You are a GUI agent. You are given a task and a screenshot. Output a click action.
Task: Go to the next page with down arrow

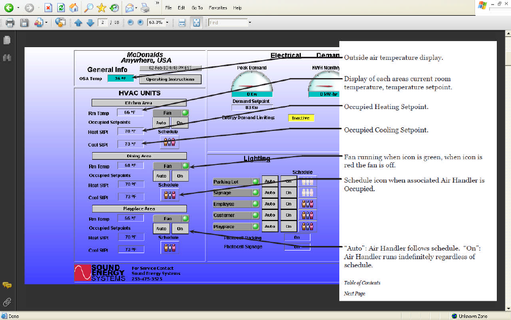tap(90, 23)
